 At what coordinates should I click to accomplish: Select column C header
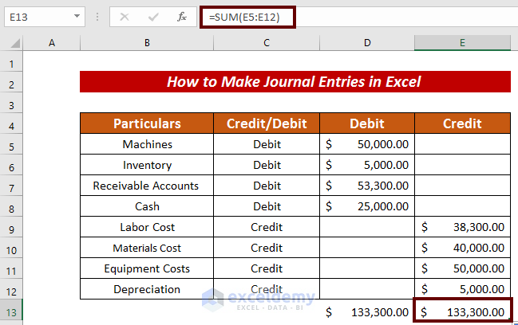[x=267, y=43]
